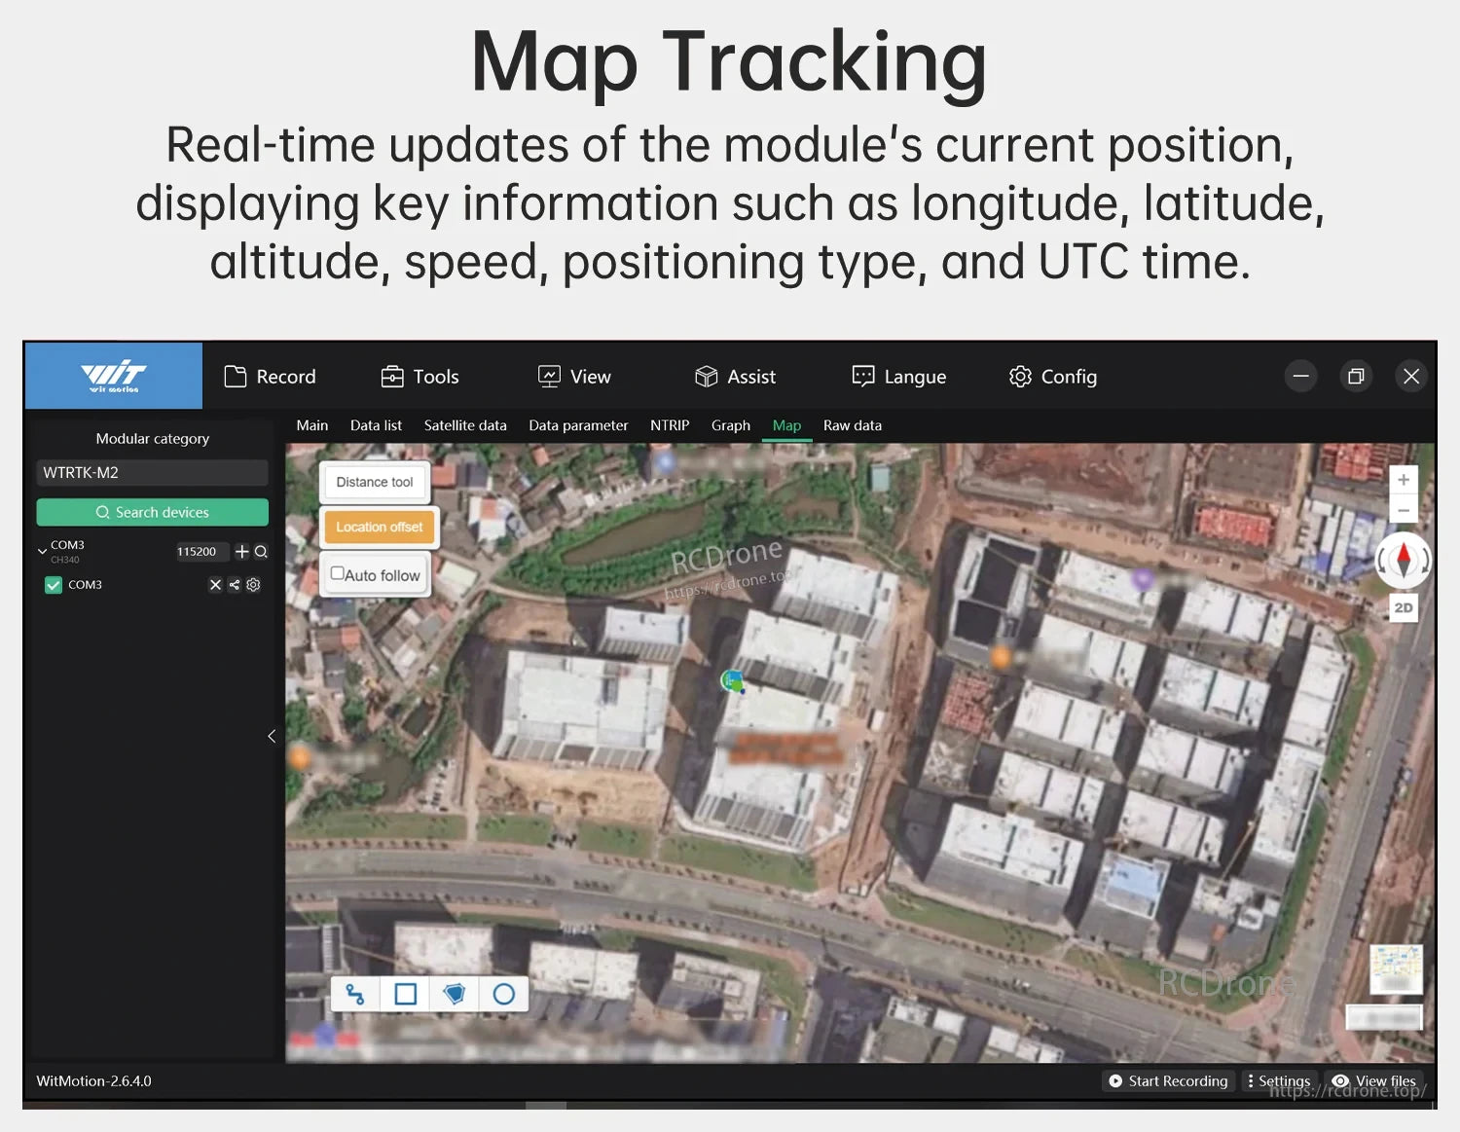The width and height of the screenshot is (1460, 1132).
Task: Open the Satellite data tab
Action: pyautogui.click(x=465, y=425)
